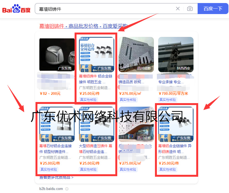This screenshot has width=229, height=193.
Task: Click 真实性核验 badge of 幕墙铝铸件 铝合金链接件 listing
Action: click(88, 100)
